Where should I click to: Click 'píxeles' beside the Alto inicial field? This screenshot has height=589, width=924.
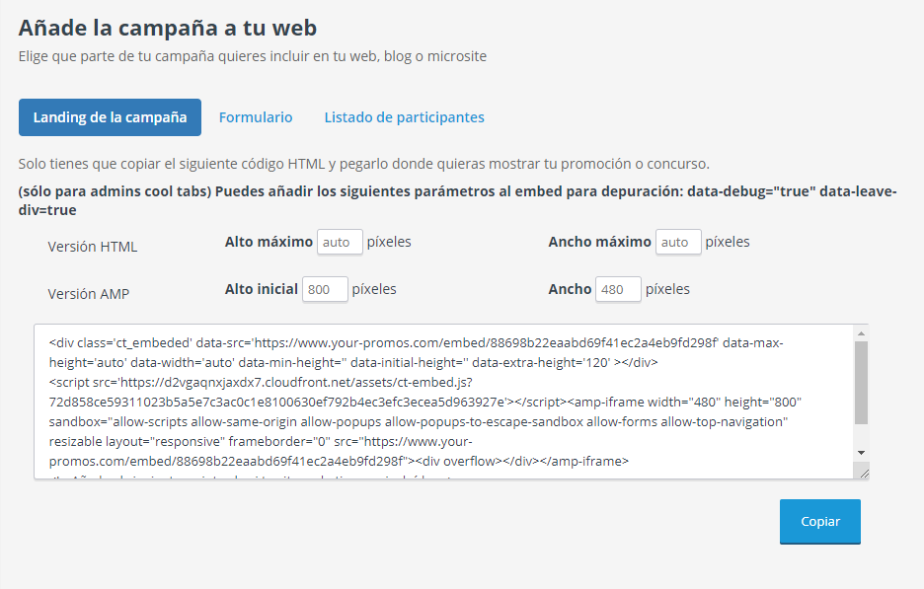pos(374,289)
